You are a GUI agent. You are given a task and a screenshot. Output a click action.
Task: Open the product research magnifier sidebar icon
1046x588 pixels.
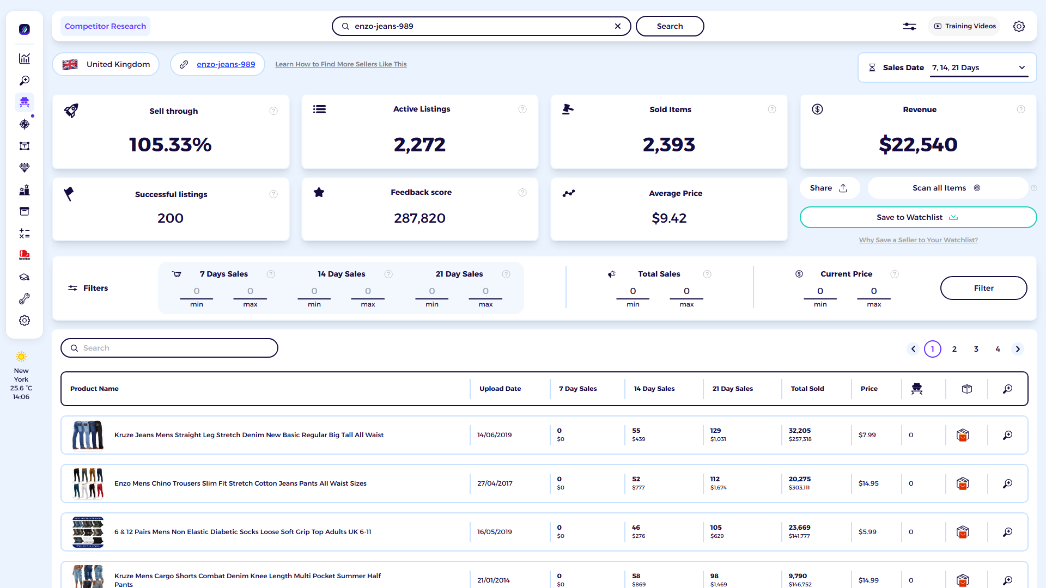point(25,81)
